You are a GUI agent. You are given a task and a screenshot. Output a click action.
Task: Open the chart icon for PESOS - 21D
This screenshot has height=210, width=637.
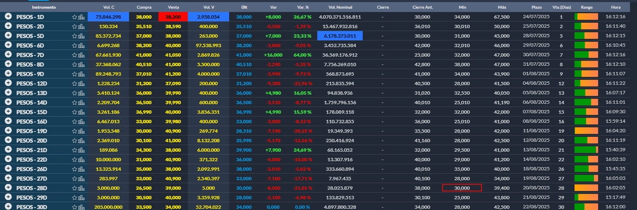[82, 150]
